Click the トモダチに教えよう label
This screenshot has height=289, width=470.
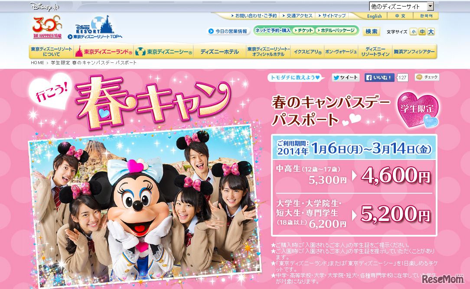[296, 77]
